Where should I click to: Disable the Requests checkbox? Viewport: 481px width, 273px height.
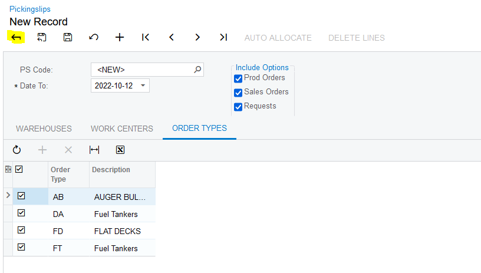tap(239, 107)
